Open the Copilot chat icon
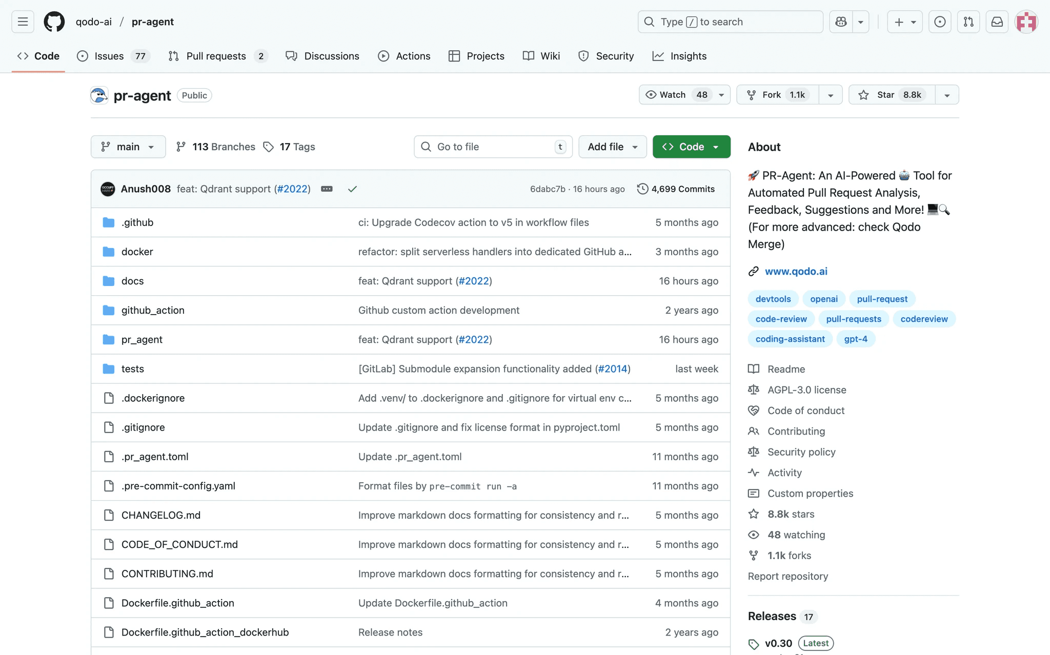Image resolution: width=1050 pixels, height=655 pixels. tap(841, 22)
